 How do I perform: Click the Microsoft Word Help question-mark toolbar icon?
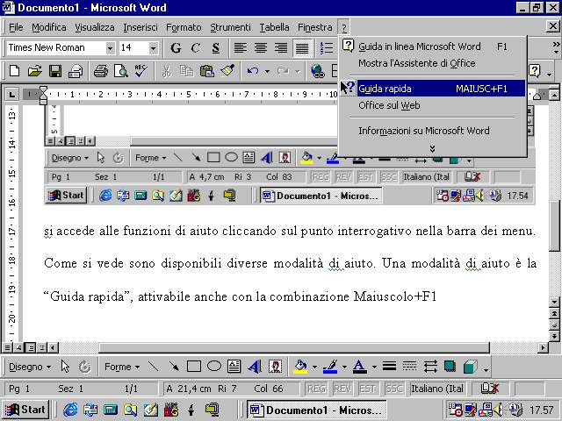534,71
